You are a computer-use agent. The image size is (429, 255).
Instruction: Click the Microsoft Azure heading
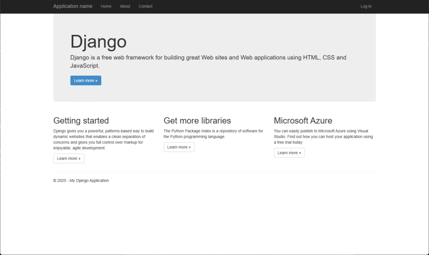pos(303,121)
